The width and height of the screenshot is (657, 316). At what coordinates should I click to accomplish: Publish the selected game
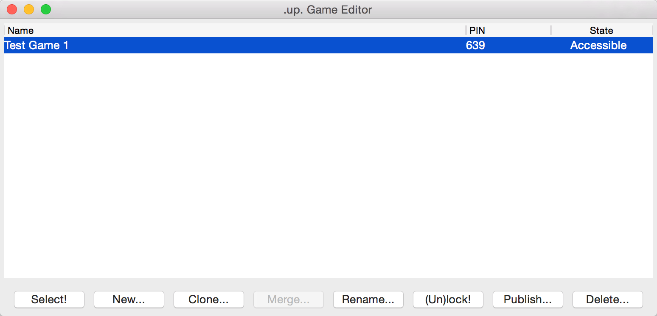tap(528, 299)
